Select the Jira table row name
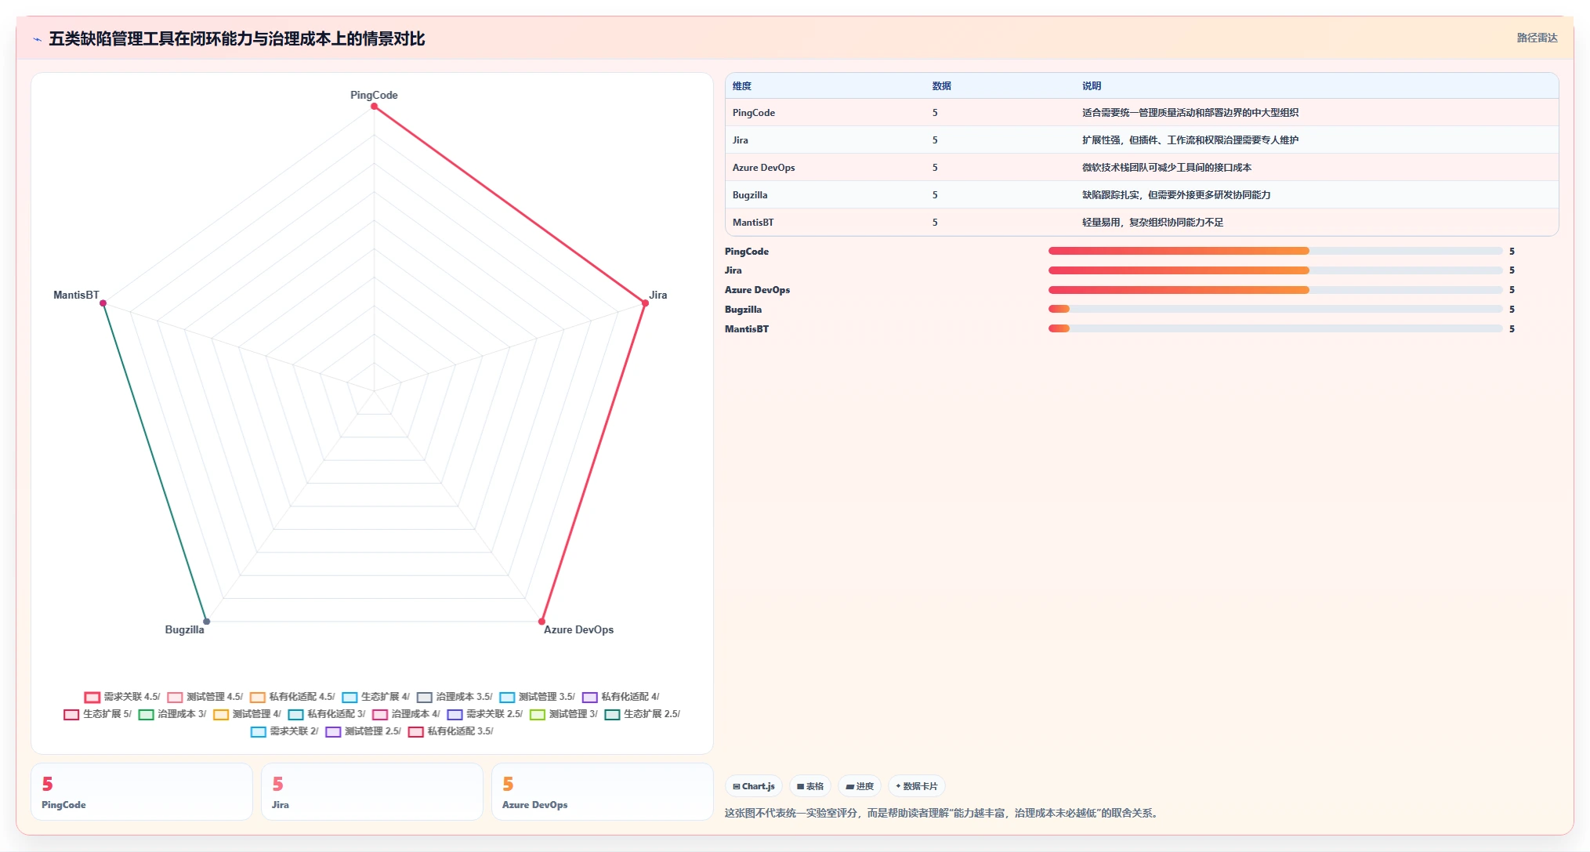The width and height of the screenshot is (1590, 852). (x=741, y=140)
